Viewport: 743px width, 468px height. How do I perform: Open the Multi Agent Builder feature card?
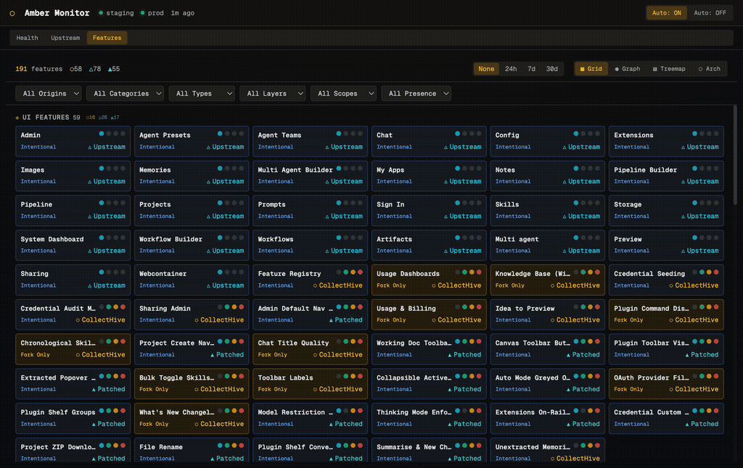pos(310,175)
